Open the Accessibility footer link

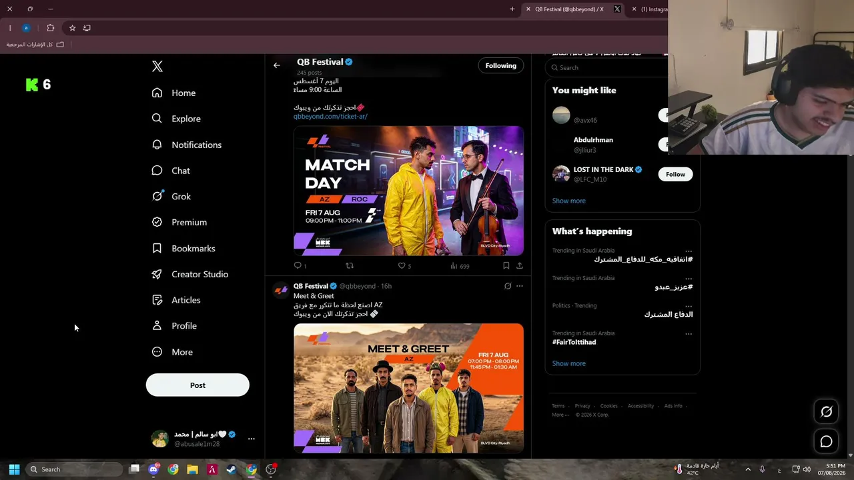point(641,406)
